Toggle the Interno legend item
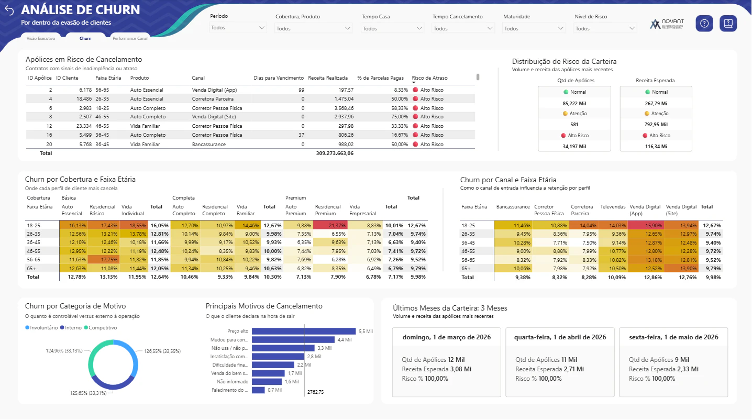Image resolution: width=752 pixels, height=420 pixels. [x=71, y=328]
